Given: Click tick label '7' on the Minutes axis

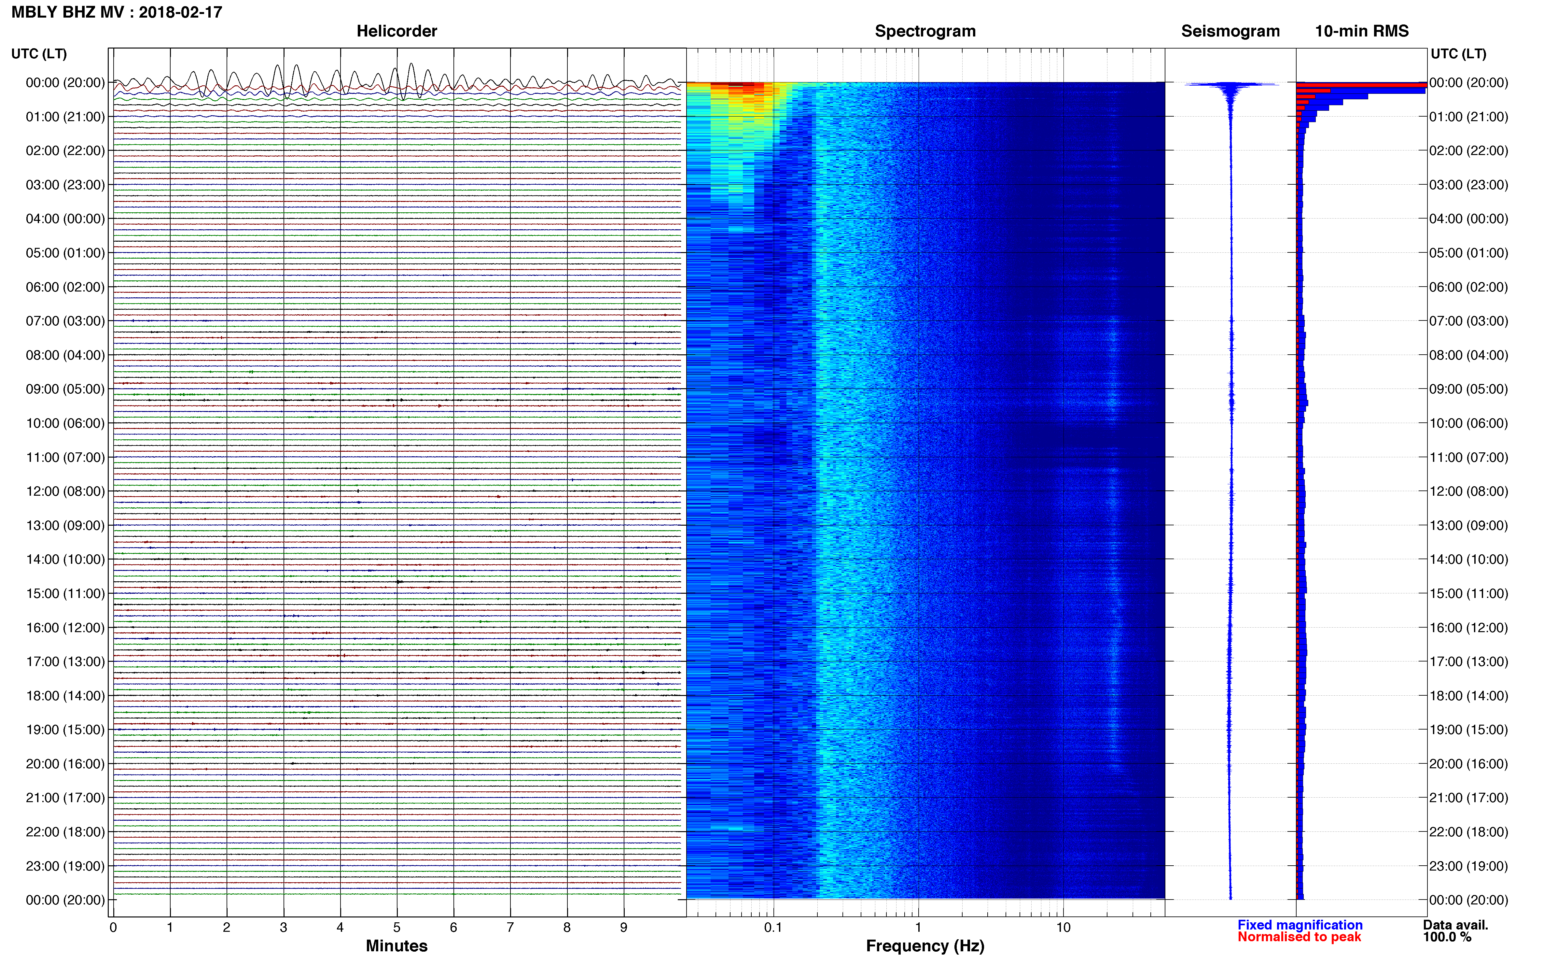Looking at the screenshot, I should (x=510, y=927).
